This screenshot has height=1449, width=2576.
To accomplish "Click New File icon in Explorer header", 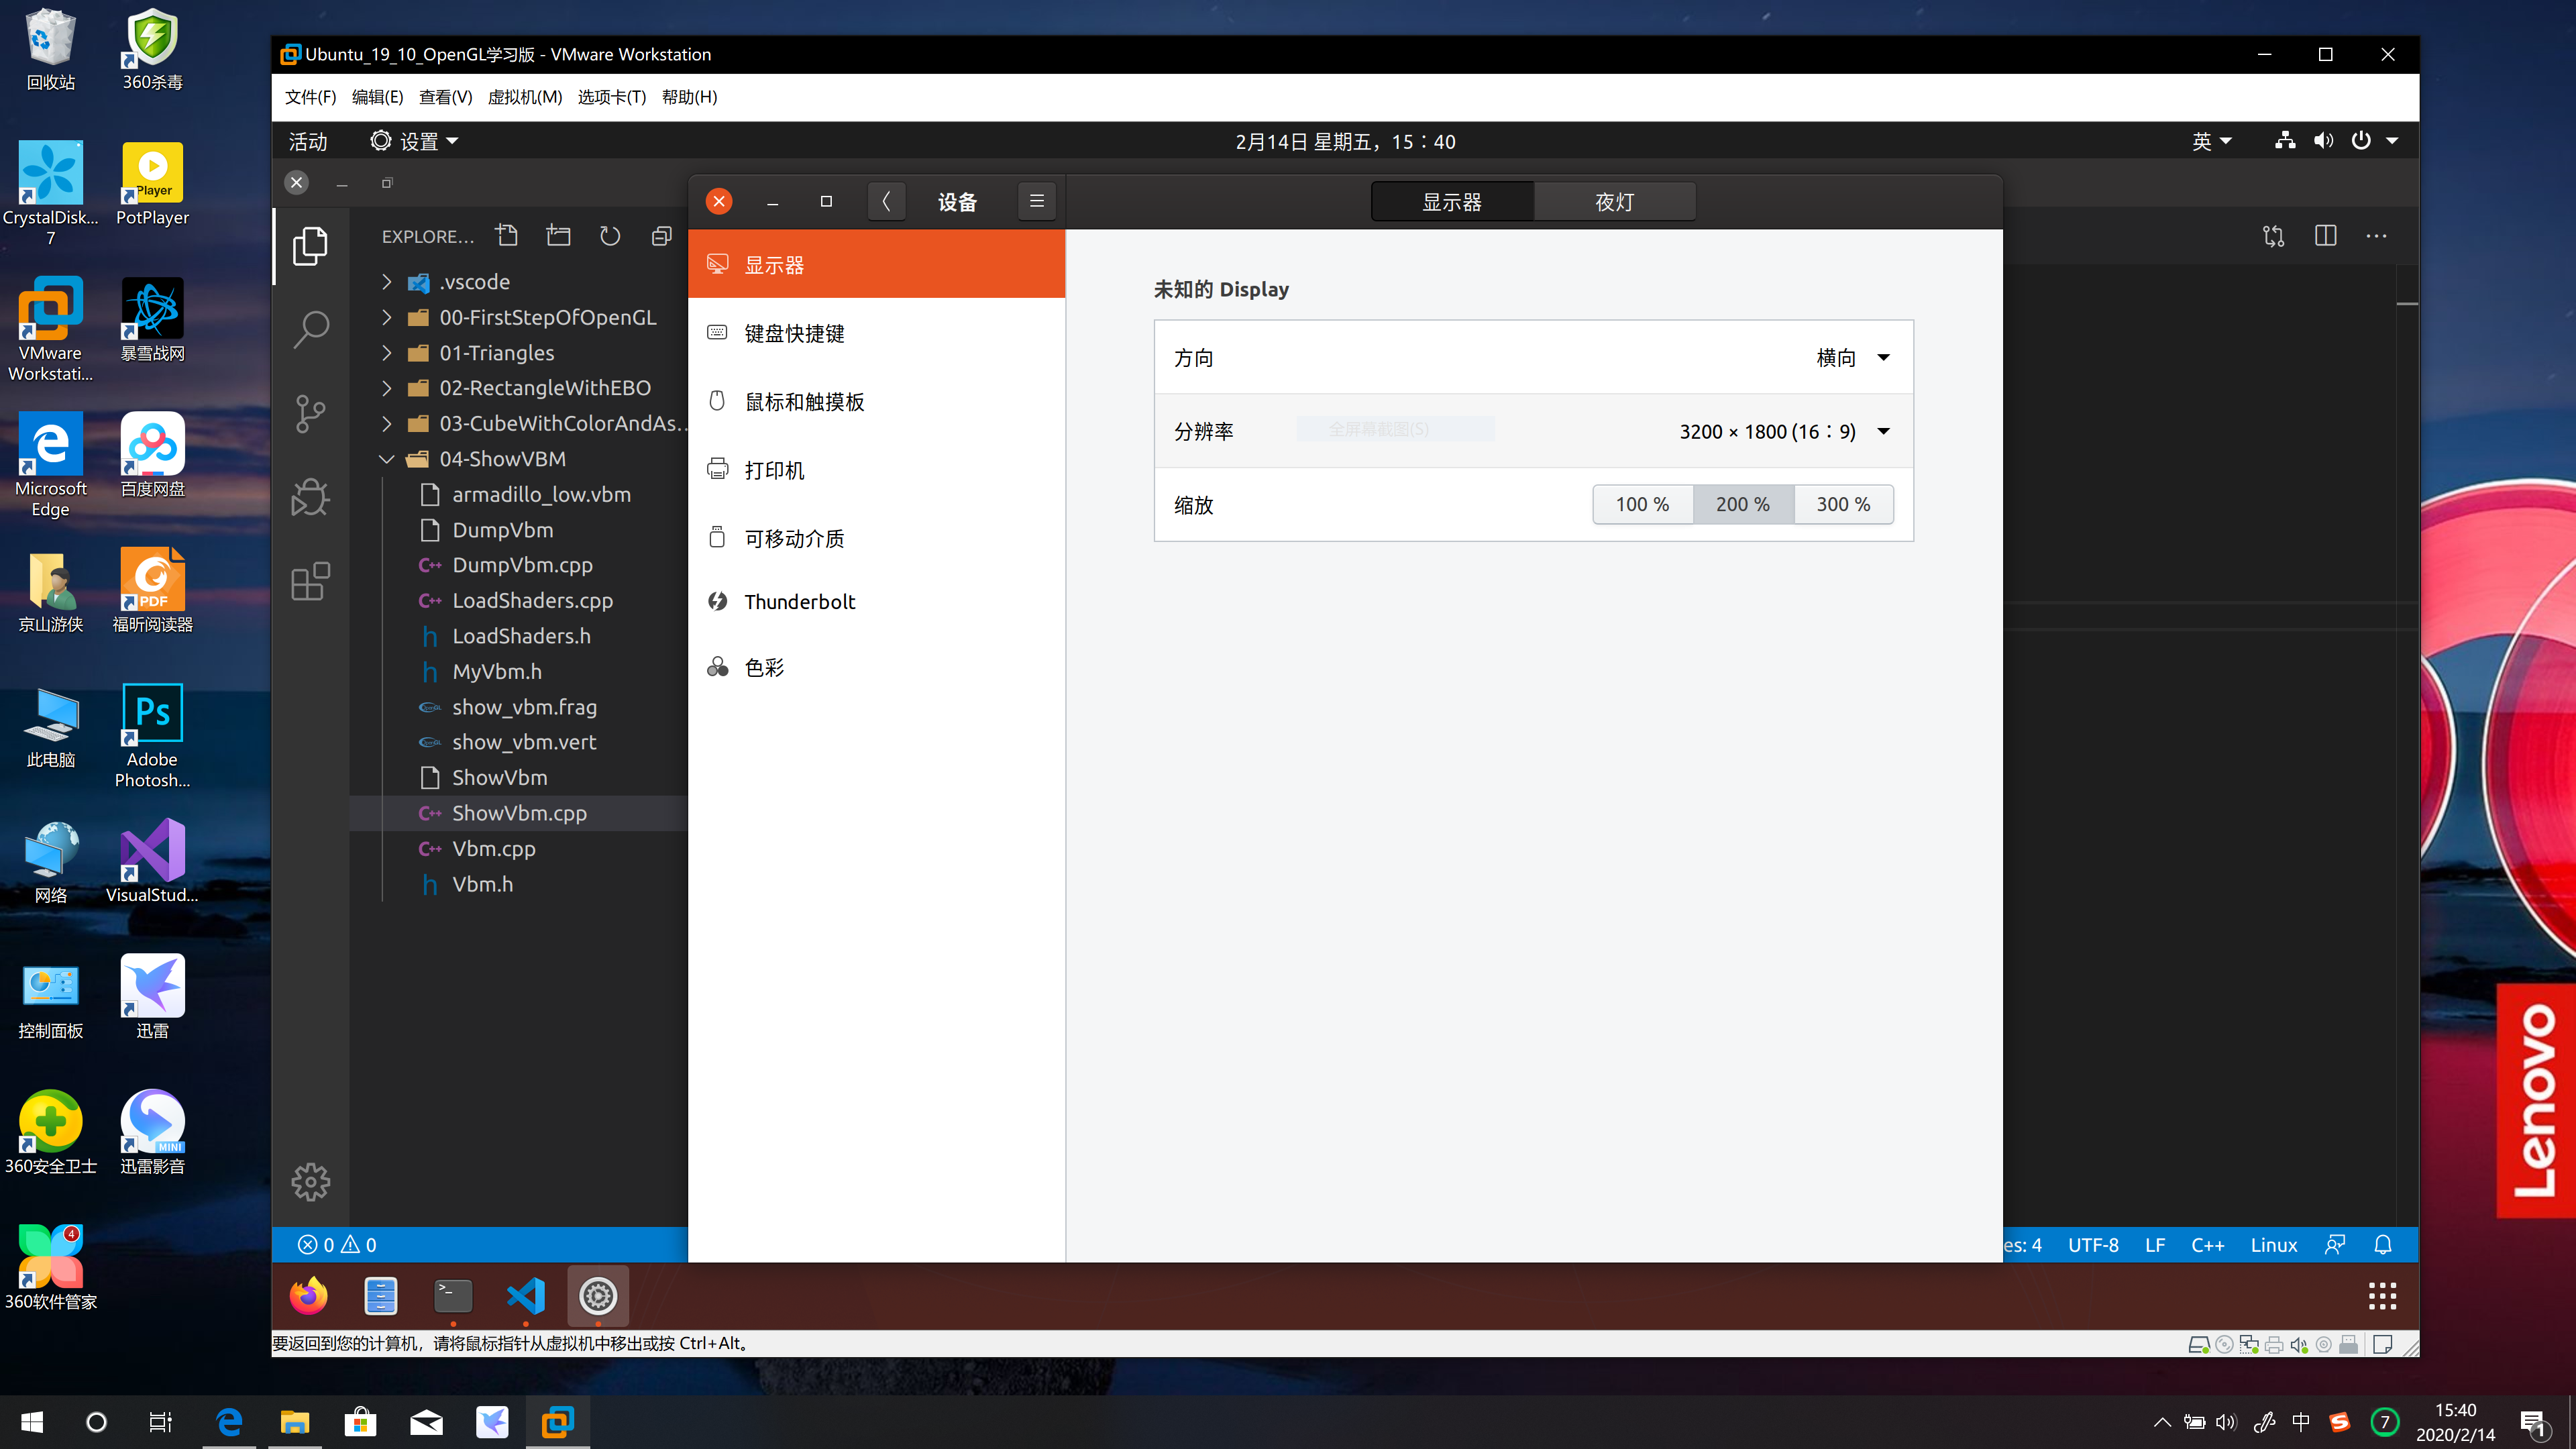I will click(507, 236).
